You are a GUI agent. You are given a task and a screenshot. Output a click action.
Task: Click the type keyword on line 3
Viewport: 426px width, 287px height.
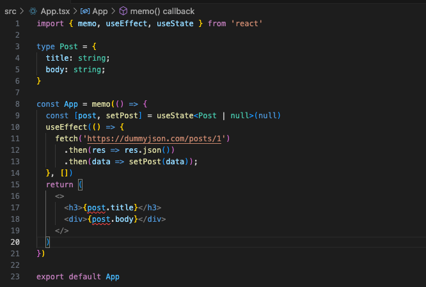[x=45, y=47]
